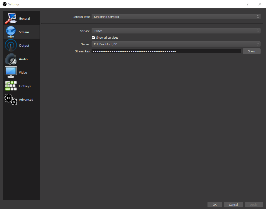Switch to Output settings label
Image resolution: width=266 pixels, height=209 pixels.
coord(24,46)
